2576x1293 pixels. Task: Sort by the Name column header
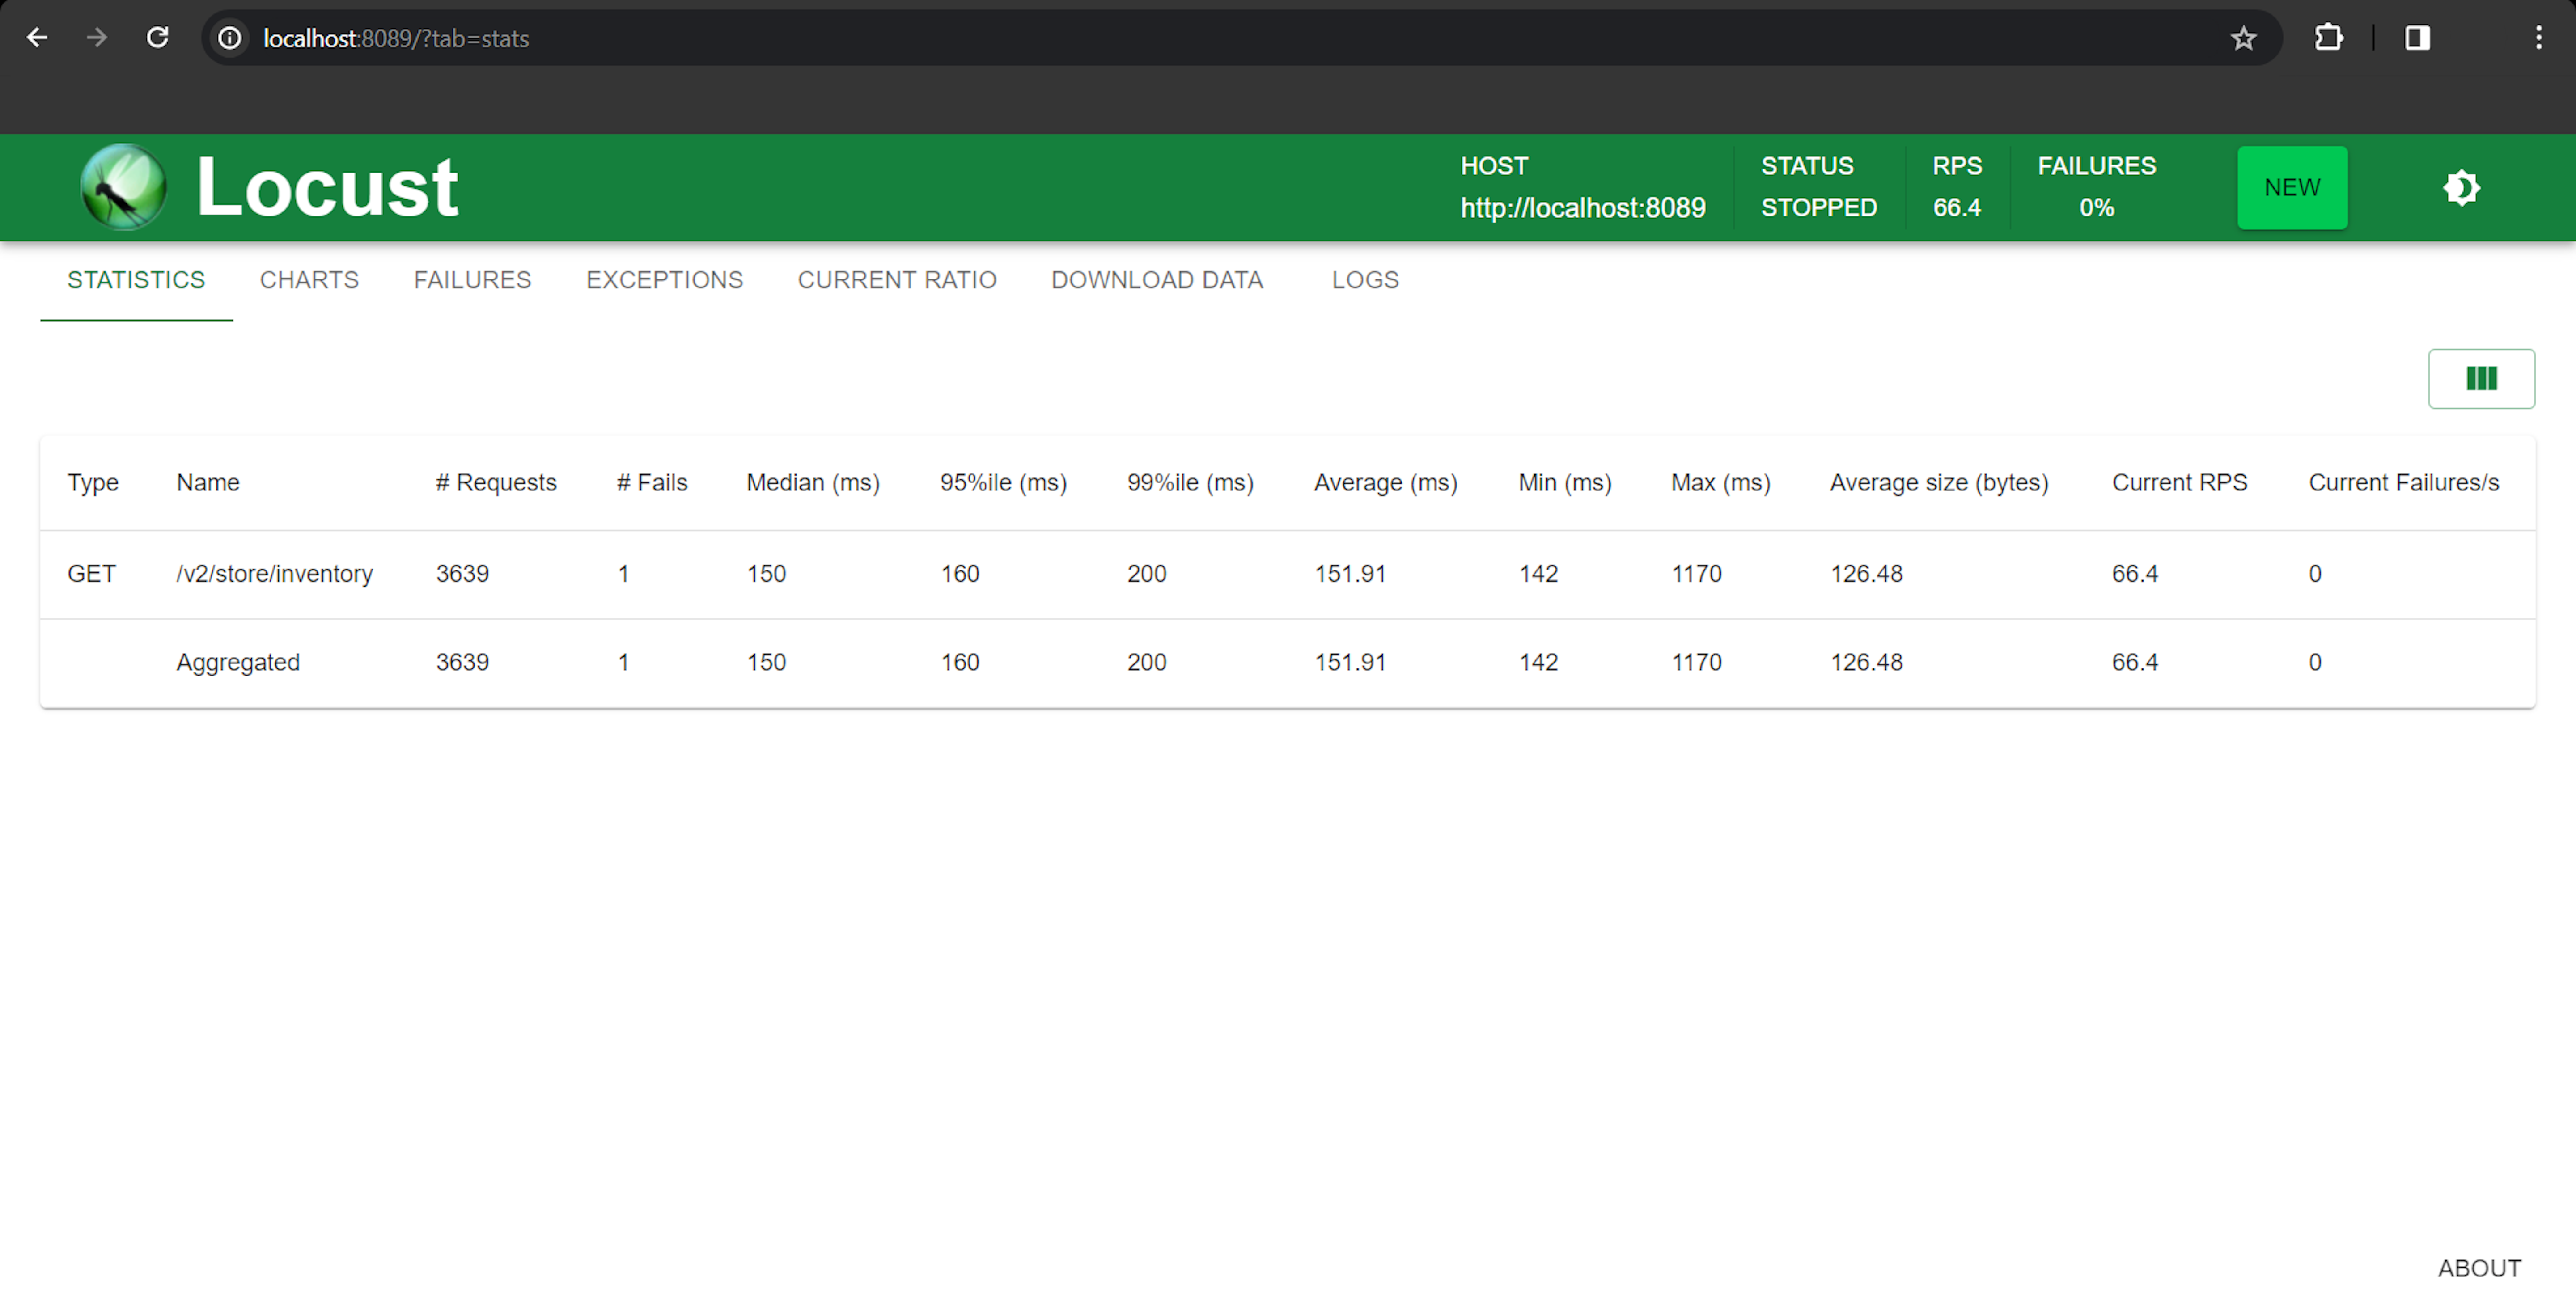tap(208, 482)
